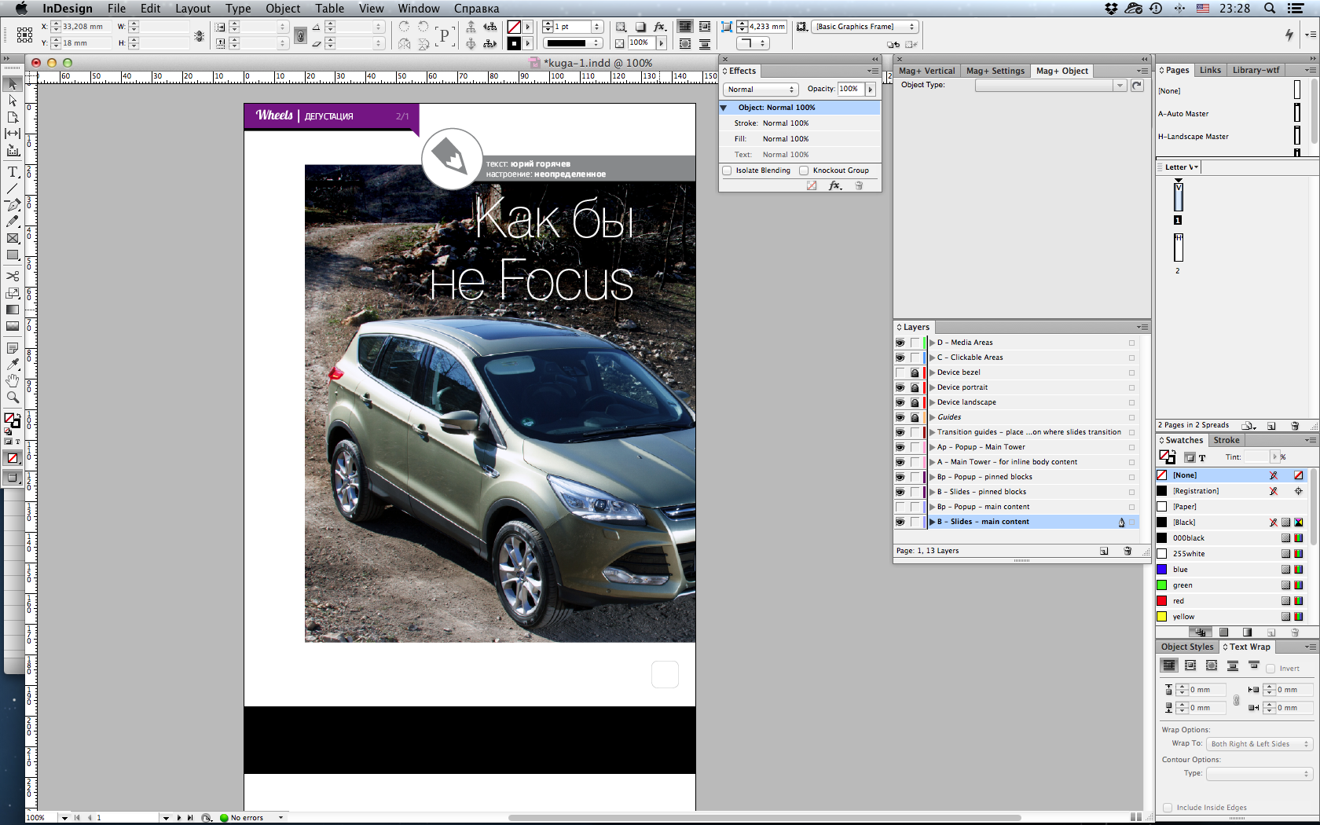
Task: Collapse the Object: Normal 100% disclosure triangle
Action: 724,108
